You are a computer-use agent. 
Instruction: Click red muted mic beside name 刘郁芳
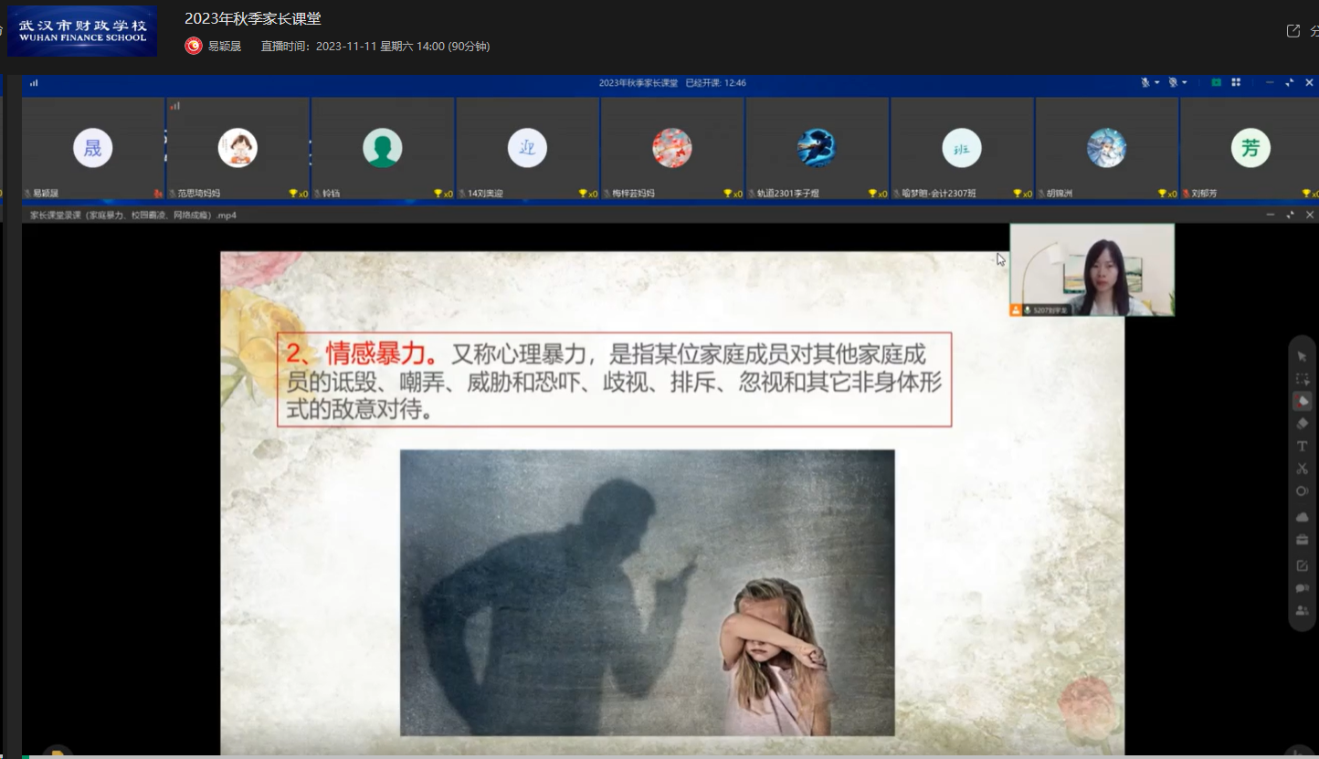pyautogui.click(x=1187, y=194)
